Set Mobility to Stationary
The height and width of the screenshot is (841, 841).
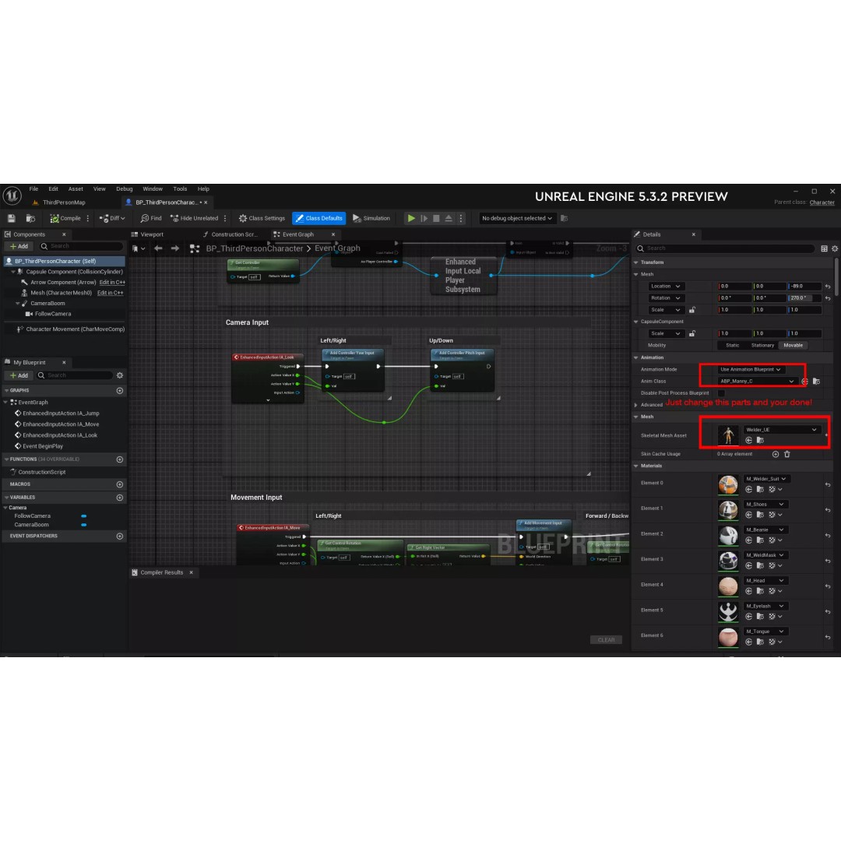click(x=762, y=346)
